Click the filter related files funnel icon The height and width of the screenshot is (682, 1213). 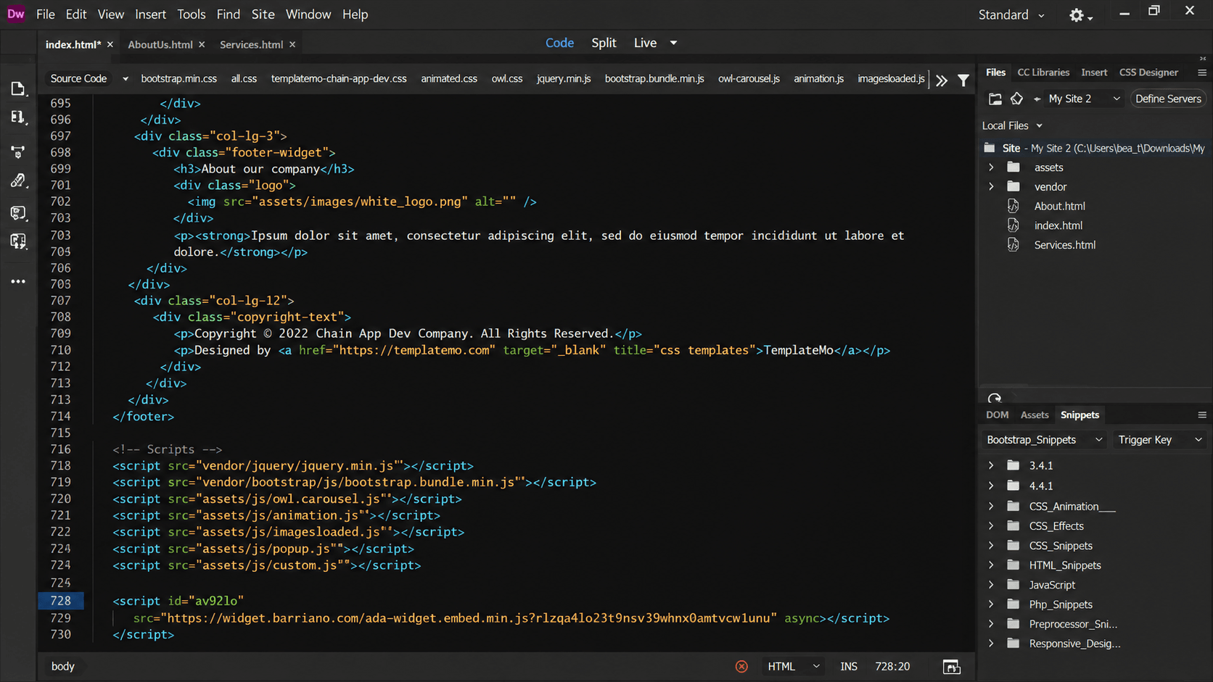[x=963, y=80]
